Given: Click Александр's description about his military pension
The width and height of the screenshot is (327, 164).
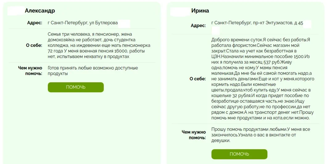Looking at the screenshot, I should click(97, 45).
